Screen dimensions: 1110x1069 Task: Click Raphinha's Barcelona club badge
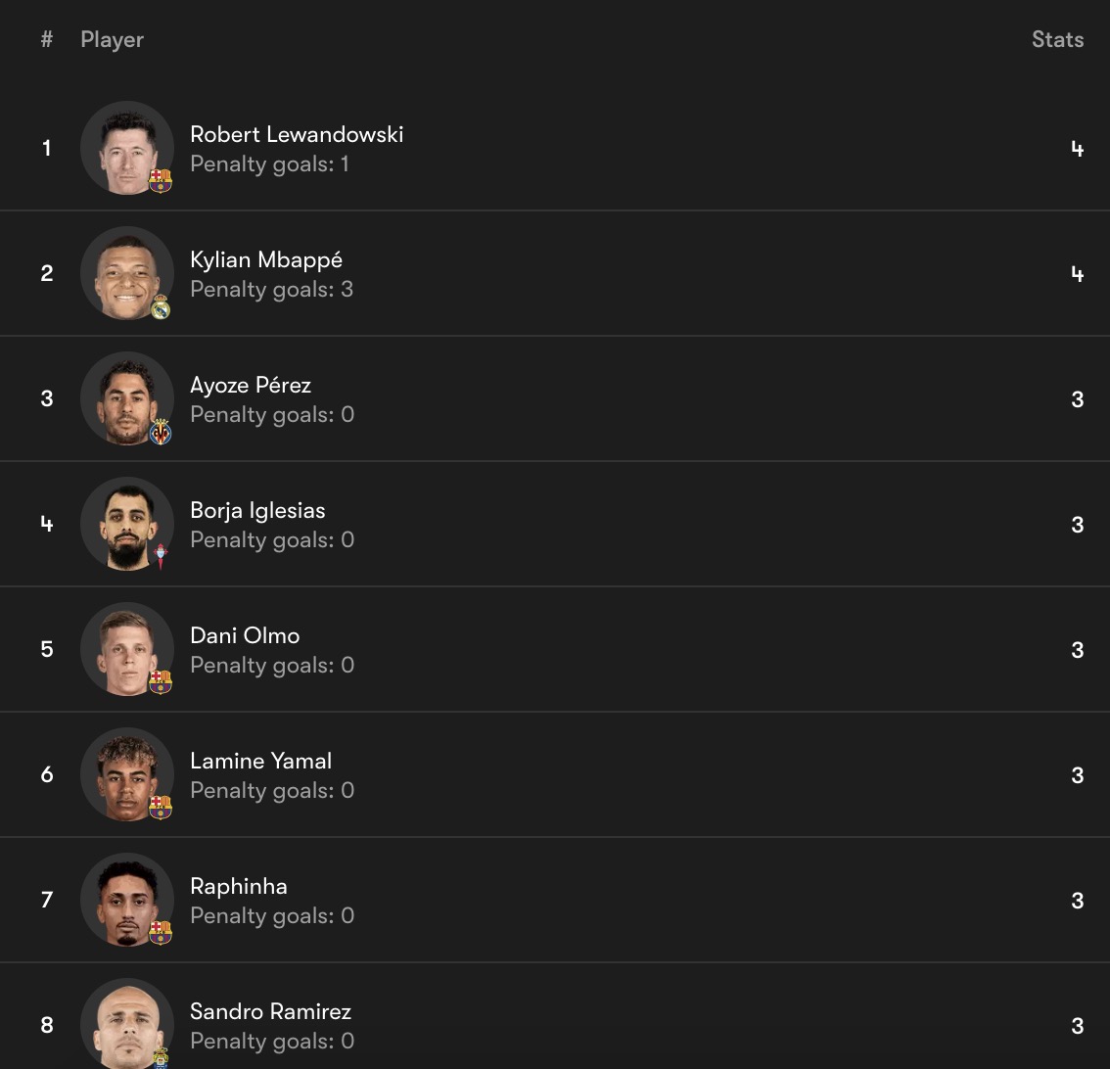tap(161, 933)
